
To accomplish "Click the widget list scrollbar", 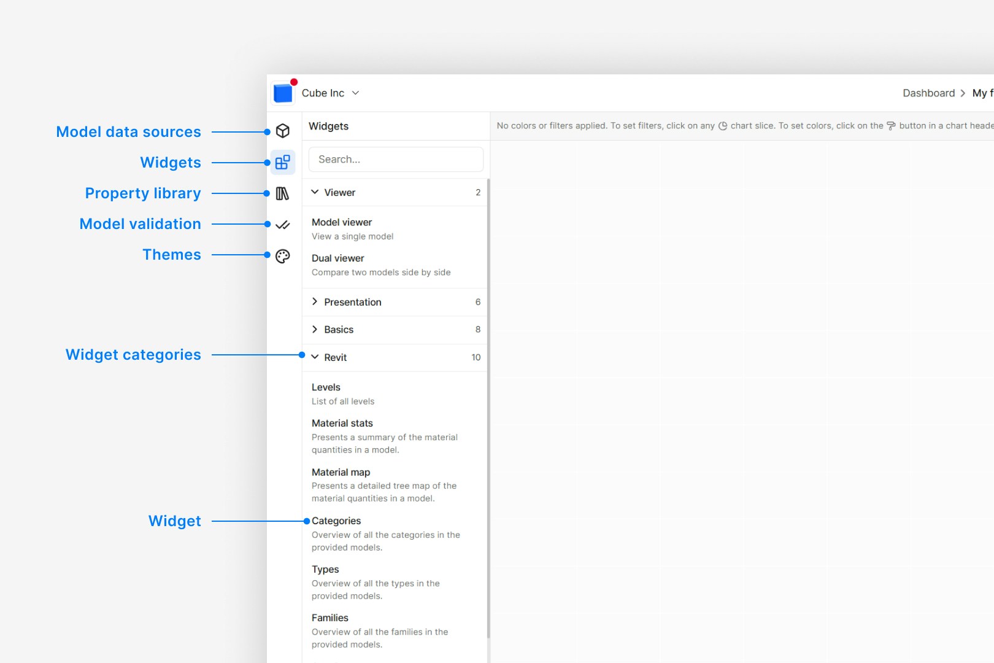I will 488,408.
